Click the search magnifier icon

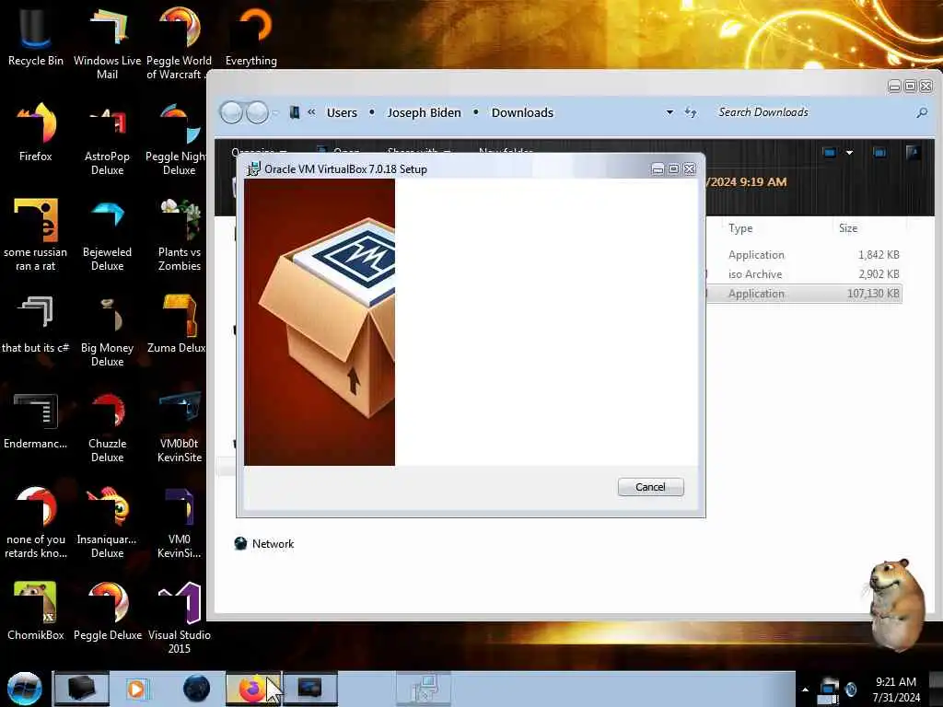point(921,112)
